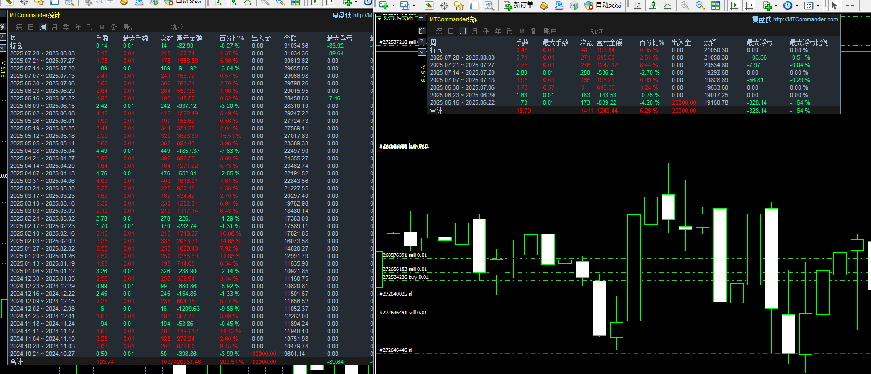Click the 复盘侠 link in right panel
The height and width of the screenshot is (374, 871).
click(x=761, y=19)
